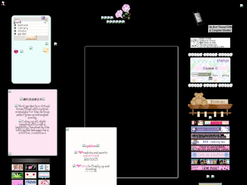Expand the garden menu entry

click(15, 34)
